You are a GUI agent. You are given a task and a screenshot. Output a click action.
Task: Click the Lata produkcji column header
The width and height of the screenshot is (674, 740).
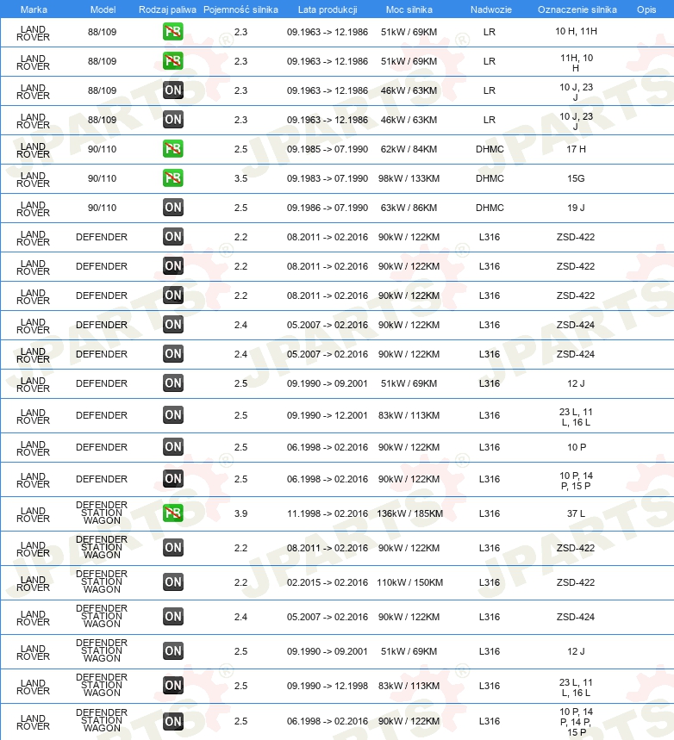click(328, 9)
